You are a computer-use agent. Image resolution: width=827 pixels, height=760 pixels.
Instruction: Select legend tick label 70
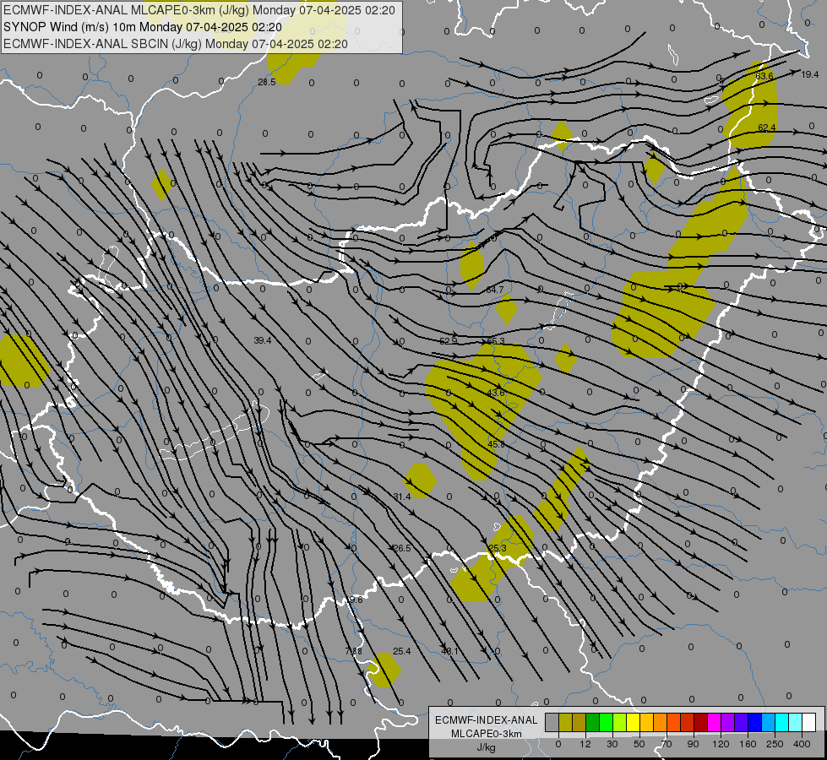[666, 744]
